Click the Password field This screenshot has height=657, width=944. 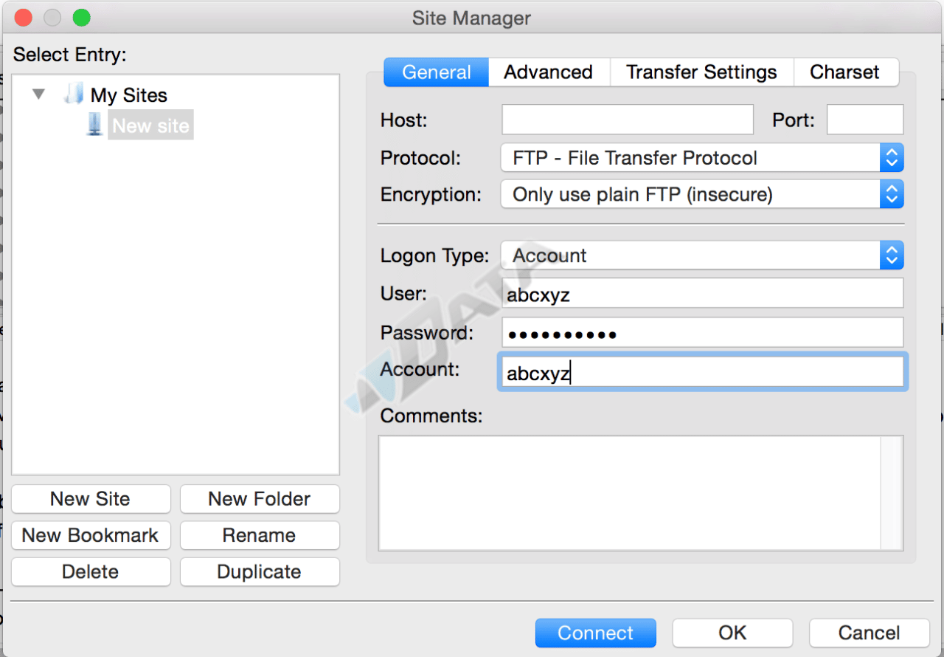click(x=701, y=334)
